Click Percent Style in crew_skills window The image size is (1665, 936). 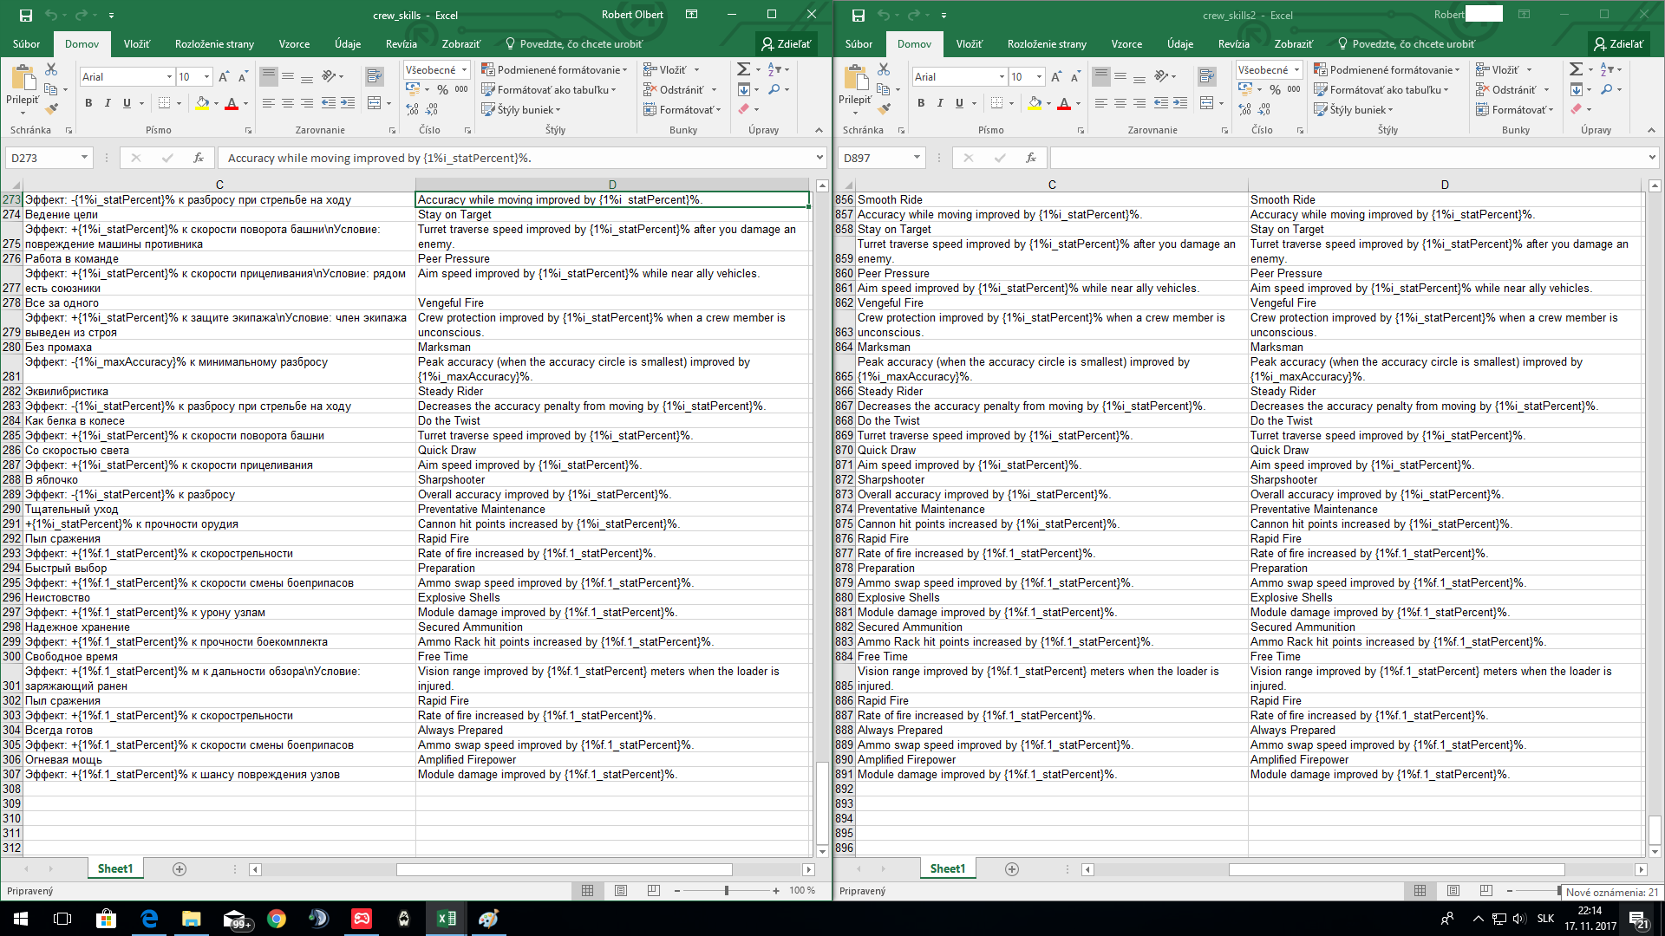[442, 89]
